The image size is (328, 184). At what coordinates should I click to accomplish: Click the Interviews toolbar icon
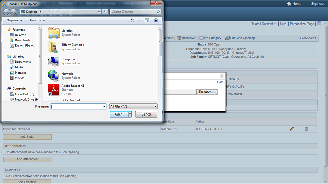coord(179,38)
